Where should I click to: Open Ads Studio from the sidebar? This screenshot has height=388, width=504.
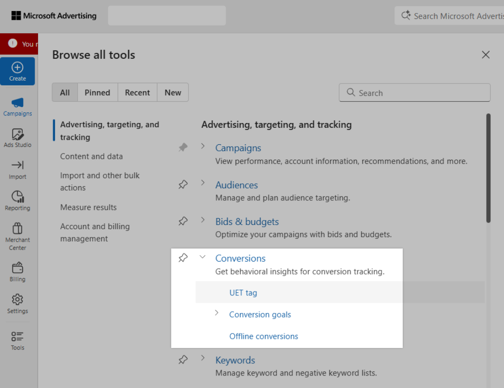point(17,138)
